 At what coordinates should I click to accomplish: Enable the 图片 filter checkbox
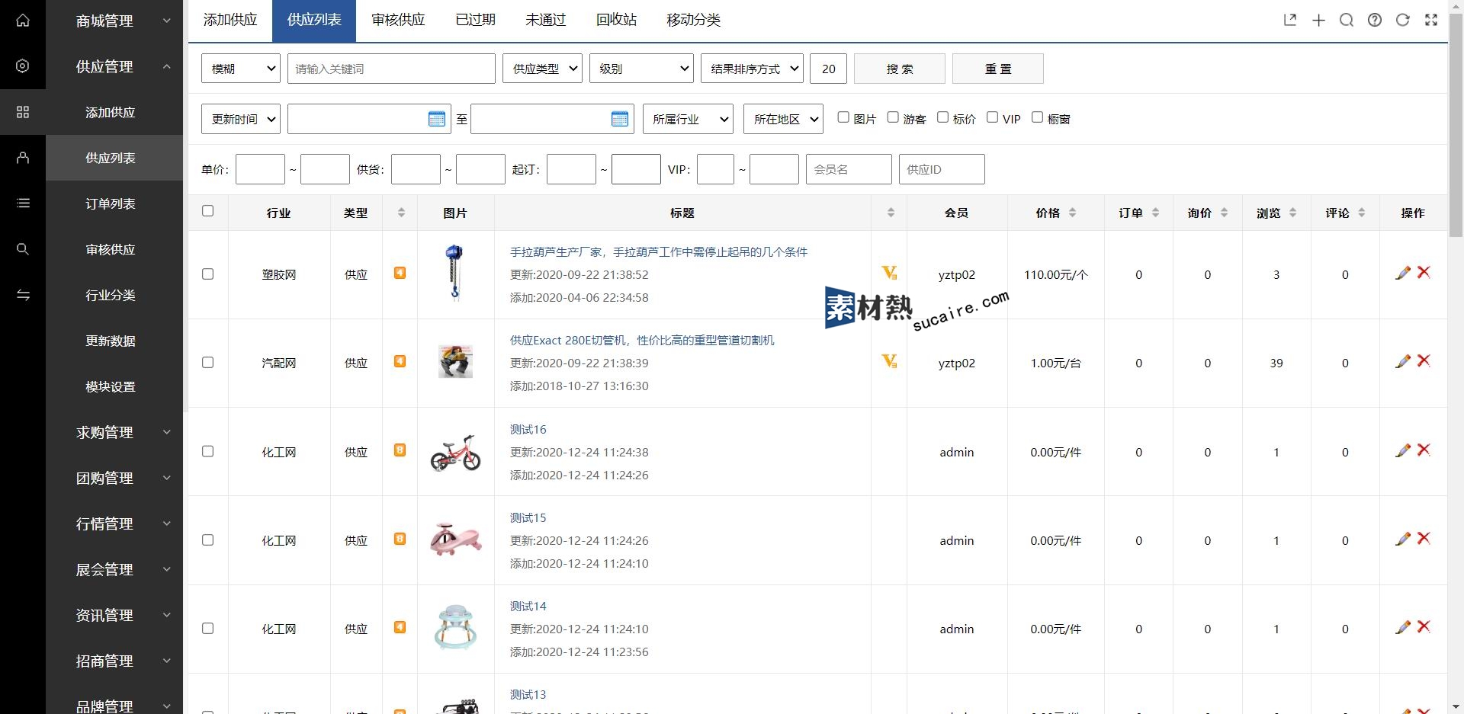point(843,117)
